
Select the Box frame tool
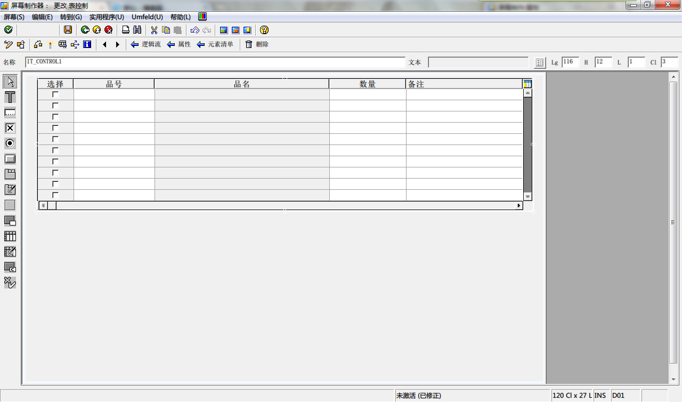(10, 205)
